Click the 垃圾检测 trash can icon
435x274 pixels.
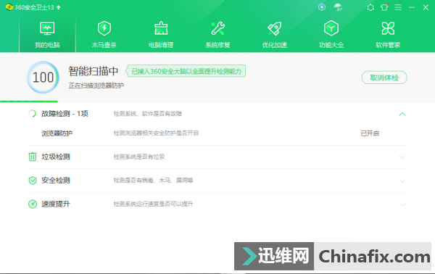click(33, 157)
